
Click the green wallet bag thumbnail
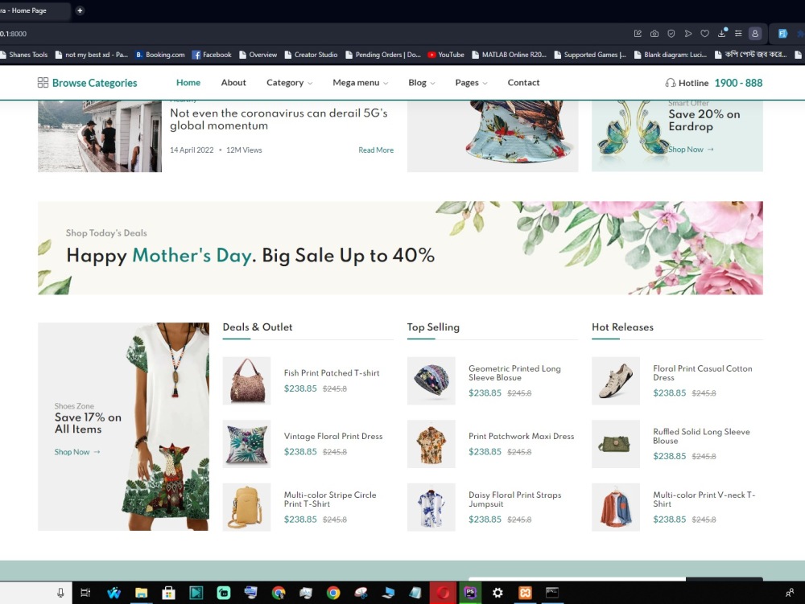(x=616, y=444)
